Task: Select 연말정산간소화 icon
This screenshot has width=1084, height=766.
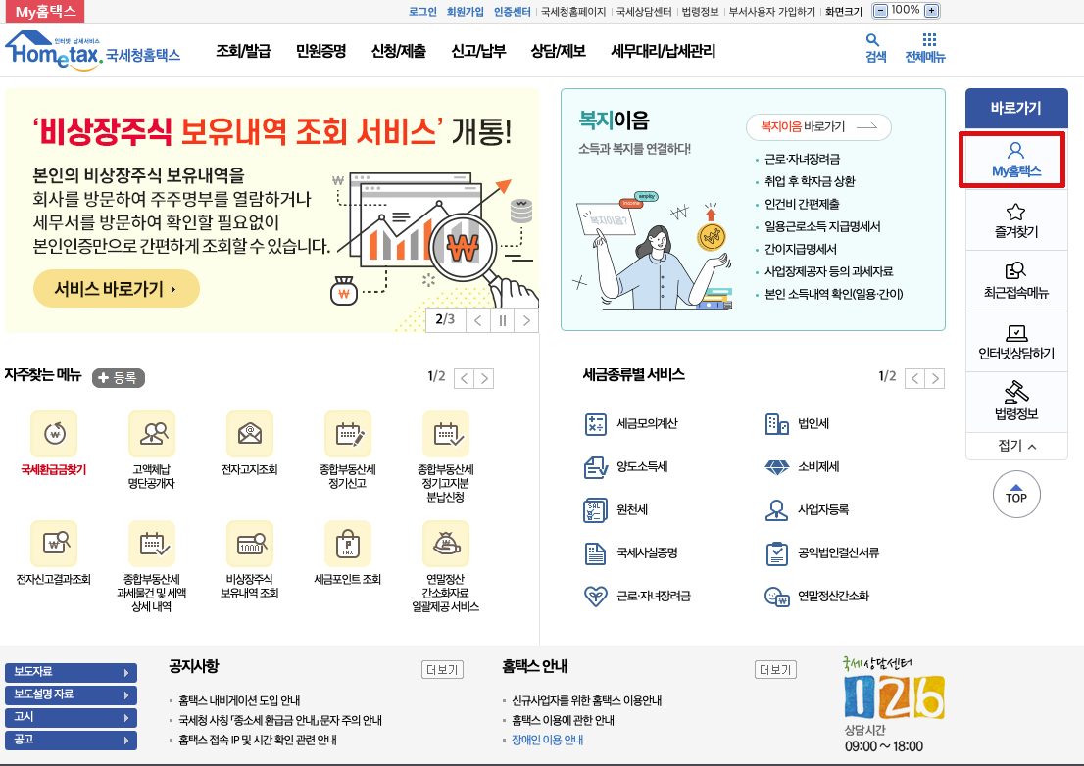Action: [x=777, y=597]
